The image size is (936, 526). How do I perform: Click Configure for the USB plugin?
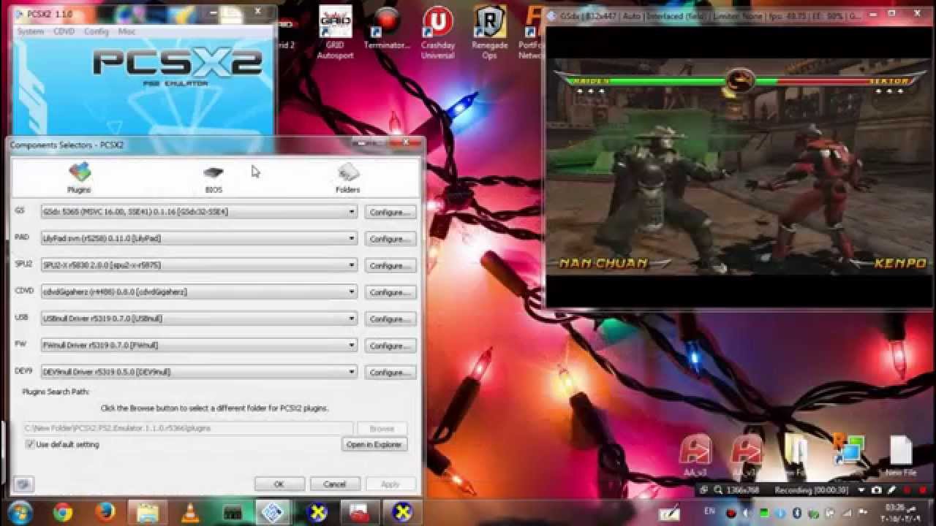click(x=390, y=319)
